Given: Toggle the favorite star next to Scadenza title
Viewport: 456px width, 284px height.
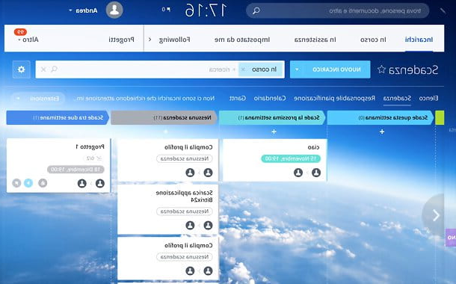Looking at the screenshot, I should tap(381, 70).
